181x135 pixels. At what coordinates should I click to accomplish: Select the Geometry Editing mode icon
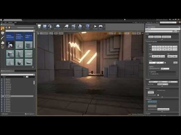pos(3,47)
